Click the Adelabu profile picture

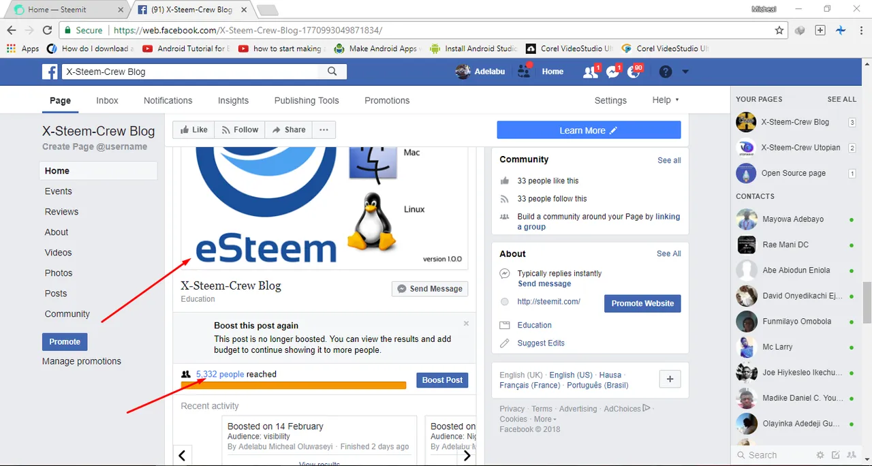(463, 72)
